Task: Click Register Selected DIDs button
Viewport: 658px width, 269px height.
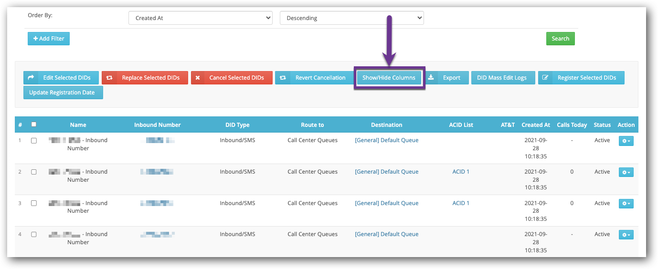Action: point(581,78)
